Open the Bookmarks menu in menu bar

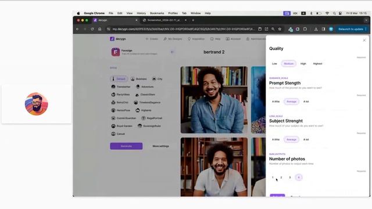[x=157, y=13]
